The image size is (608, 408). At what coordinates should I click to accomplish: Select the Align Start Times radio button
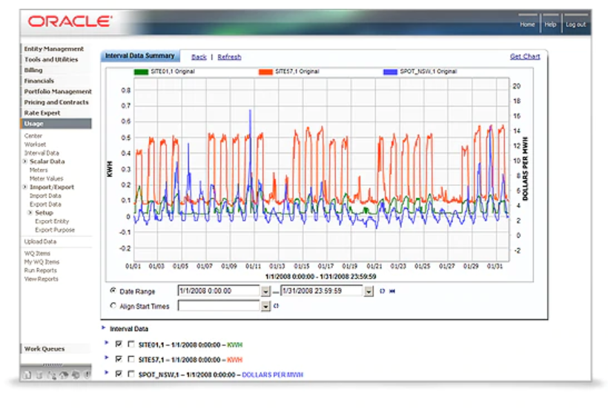point(113,305)
